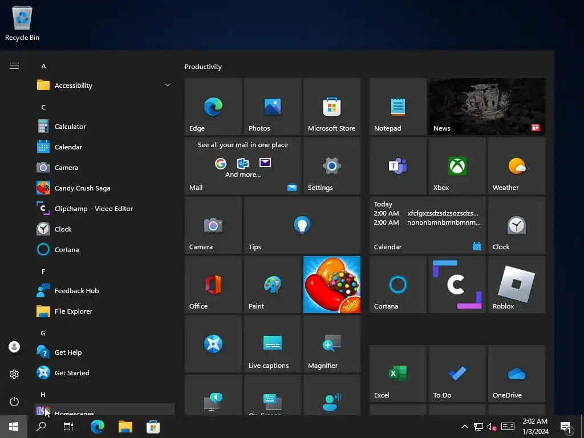This screenshot has height=438, width=584.
Task: Launch the Excel tile
Action: 398,374
